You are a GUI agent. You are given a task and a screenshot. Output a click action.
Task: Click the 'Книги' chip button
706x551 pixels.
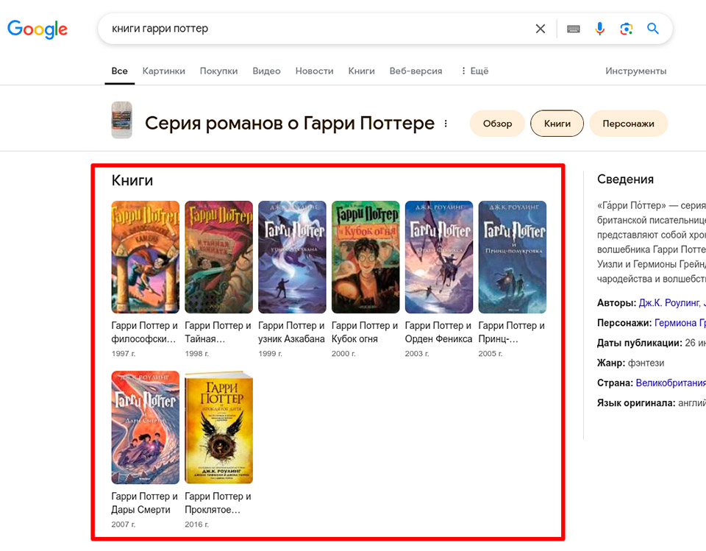click(x=557, y=124)
